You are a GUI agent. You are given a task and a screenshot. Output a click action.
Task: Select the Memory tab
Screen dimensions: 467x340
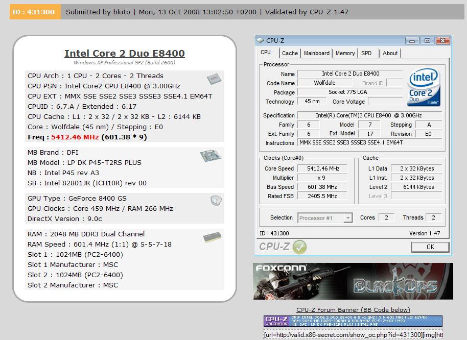[345, 53]
